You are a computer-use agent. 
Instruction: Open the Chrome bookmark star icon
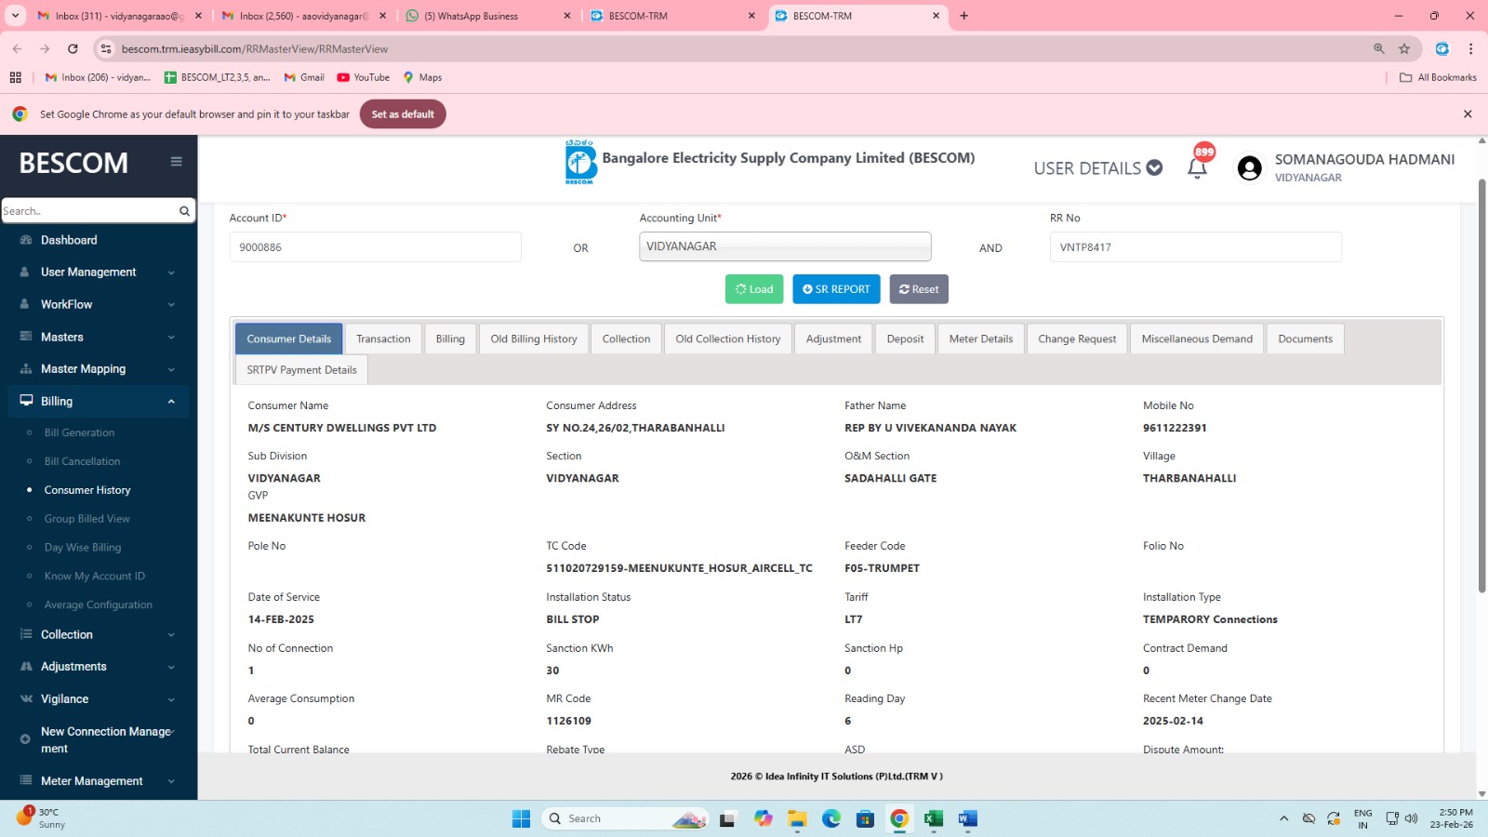tap(1404, 48)
